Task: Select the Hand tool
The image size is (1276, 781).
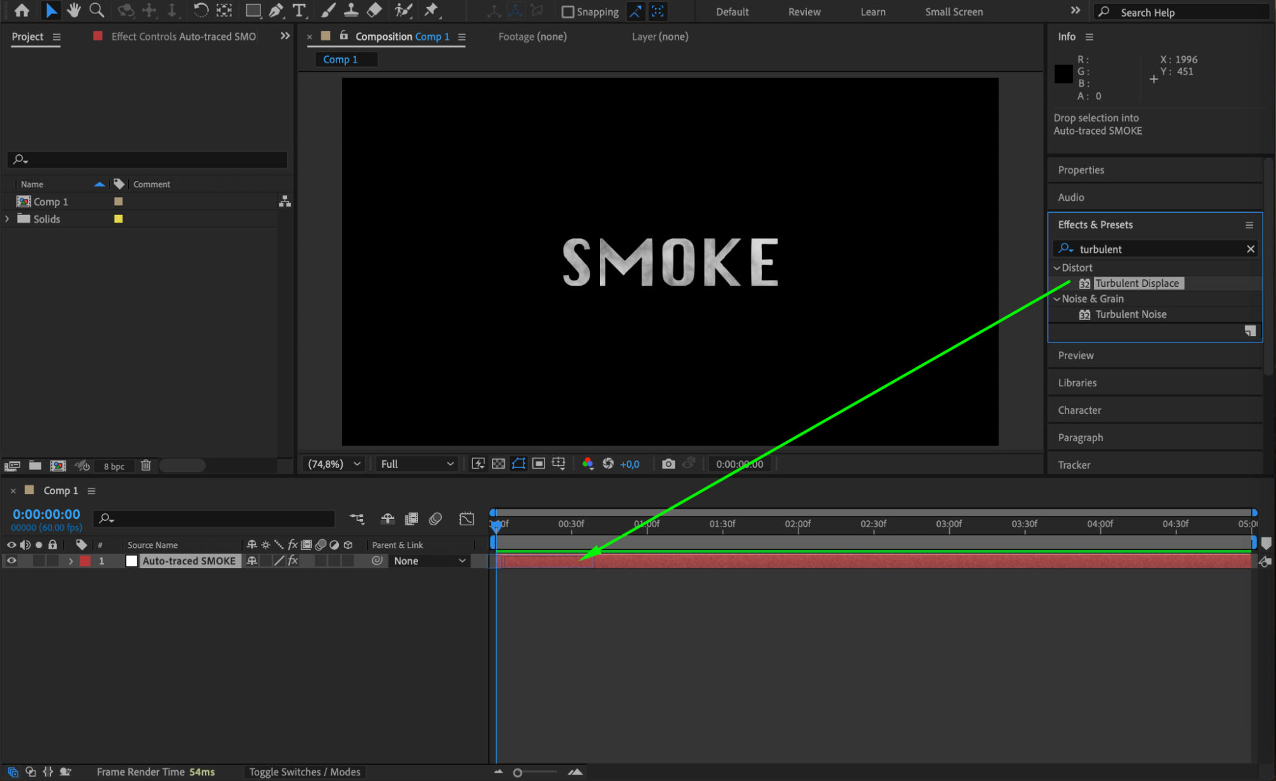Action: 73,10
